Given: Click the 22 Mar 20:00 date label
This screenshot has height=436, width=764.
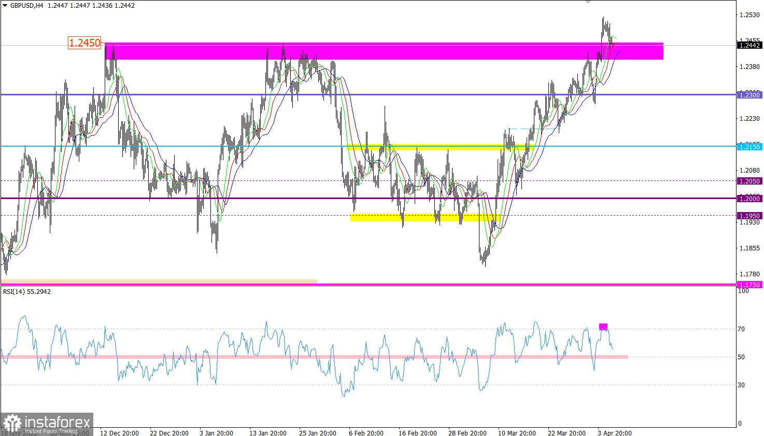Looking at the screenshot, I should tap(567, 433).
